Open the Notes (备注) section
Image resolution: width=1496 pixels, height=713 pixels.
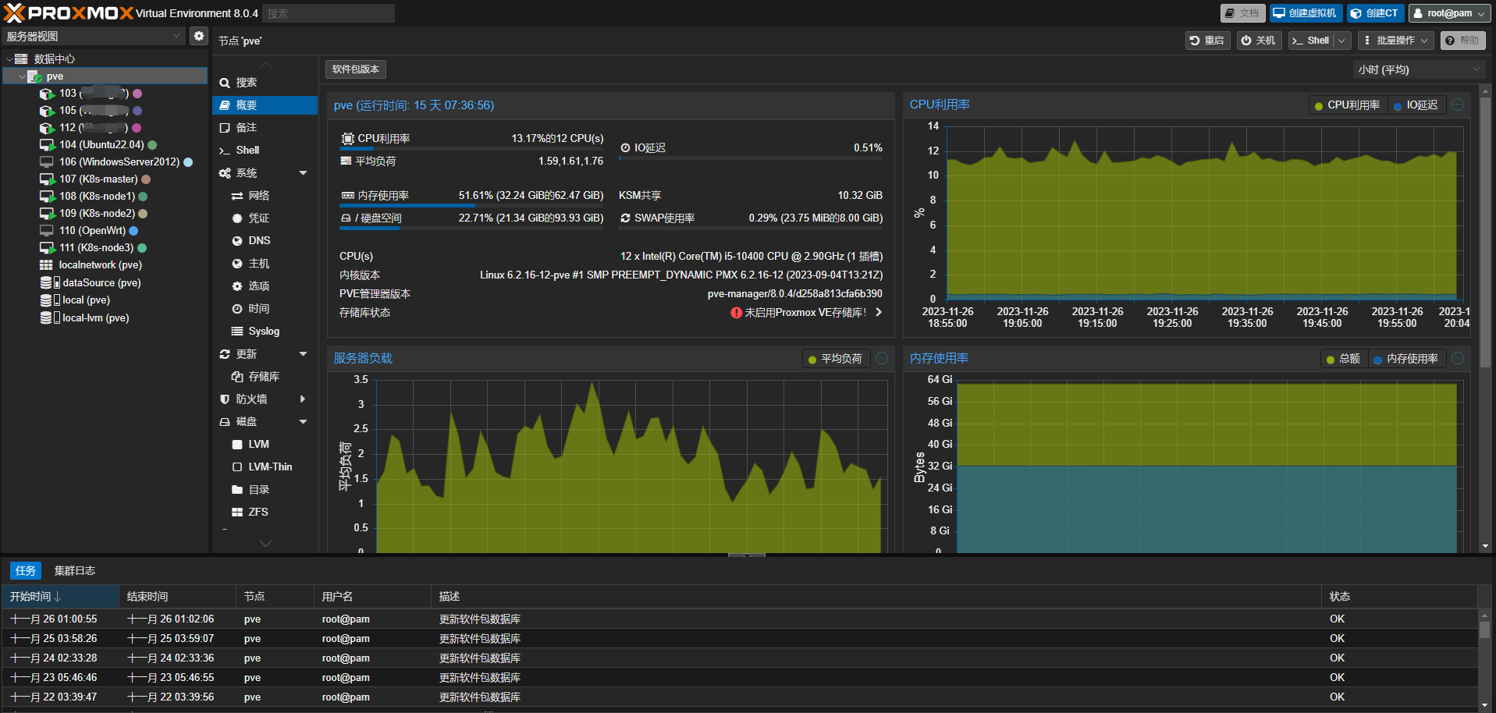point(265,128)
